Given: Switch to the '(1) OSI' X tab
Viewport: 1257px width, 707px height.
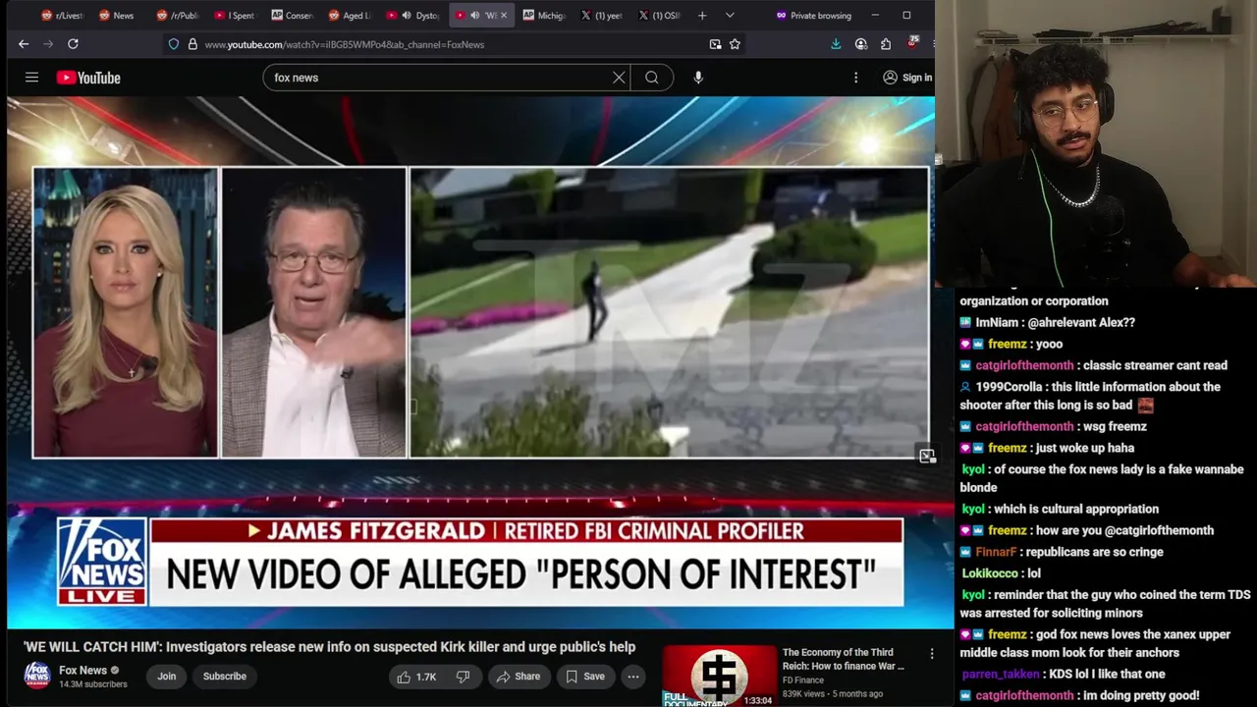Looking at the screenshot, I should coord(659,16).
